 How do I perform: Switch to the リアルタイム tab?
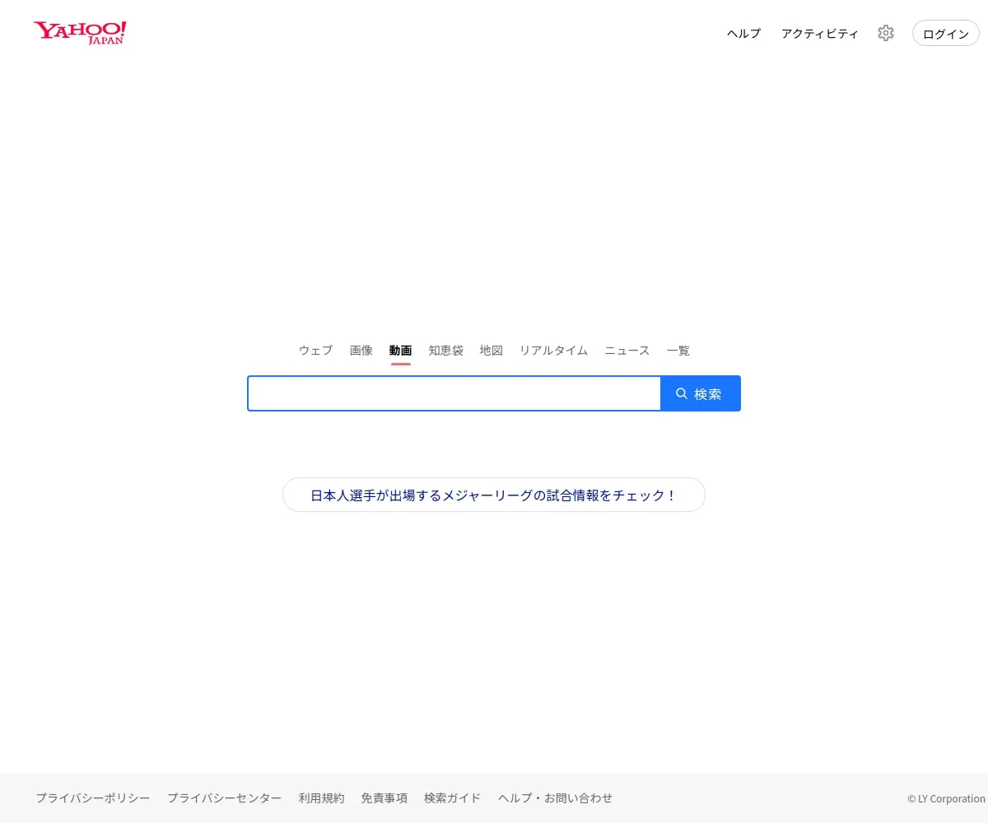coord(553,351)
